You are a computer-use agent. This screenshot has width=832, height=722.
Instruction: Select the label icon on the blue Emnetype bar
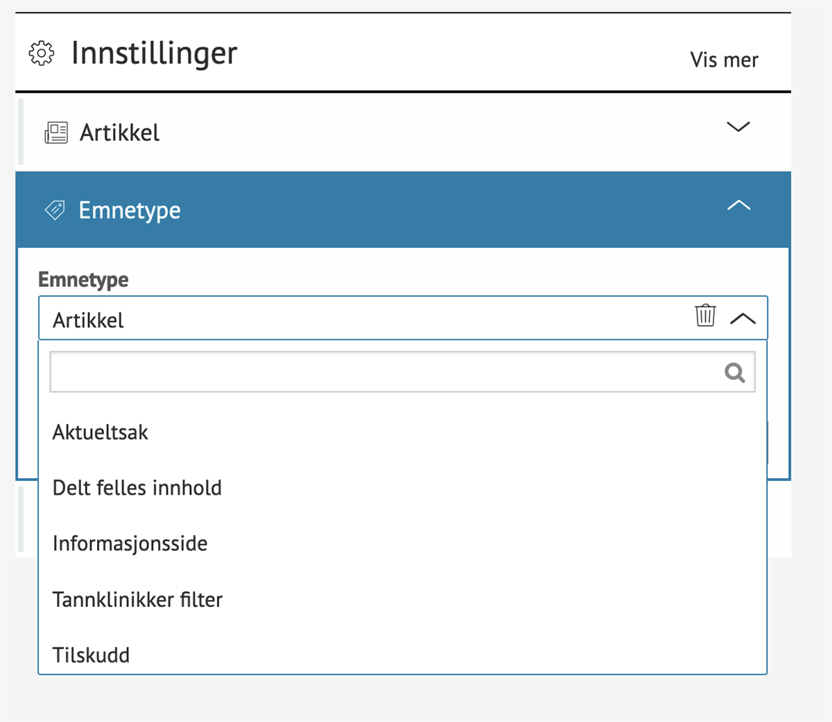coord(55,210)
